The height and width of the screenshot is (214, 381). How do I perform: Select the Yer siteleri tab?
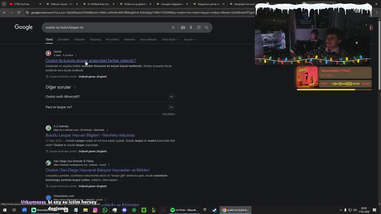pos(112,40)
